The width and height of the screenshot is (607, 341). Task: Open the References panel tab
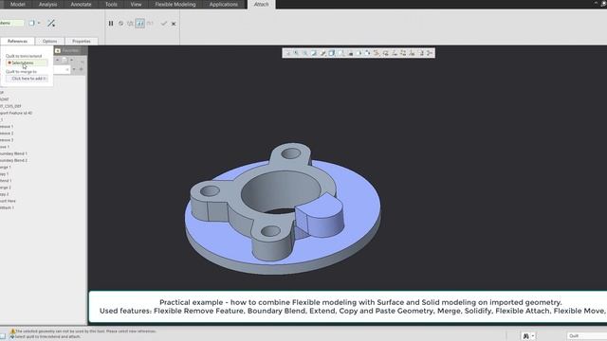click(17, 41)
